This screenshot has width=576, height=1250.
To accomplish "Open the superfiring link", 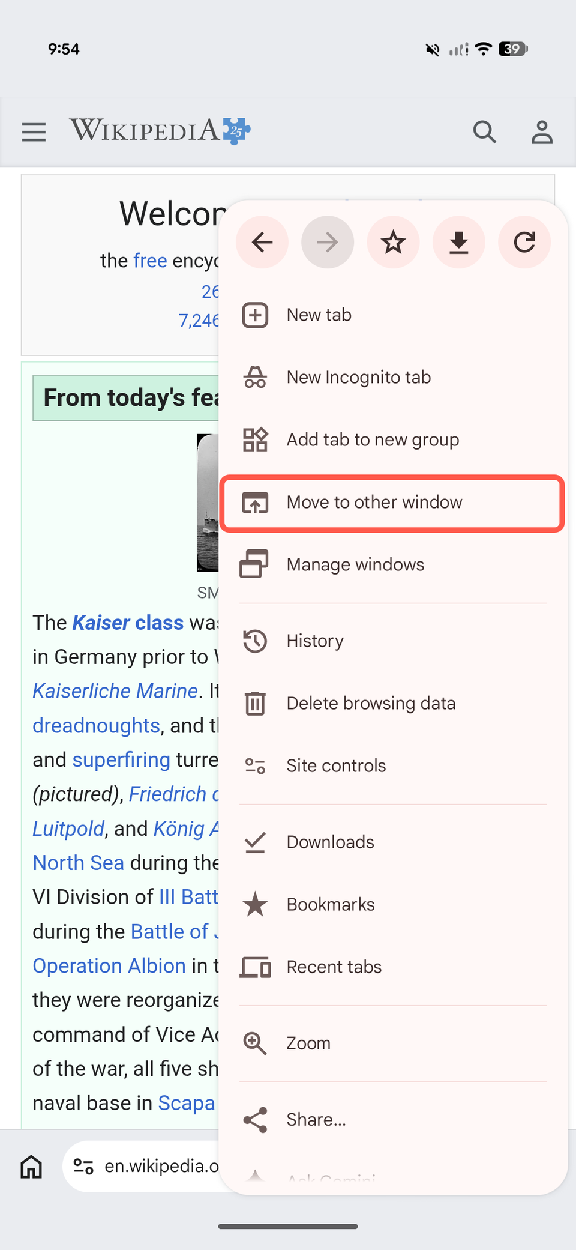I will click(x=121, y=761).
